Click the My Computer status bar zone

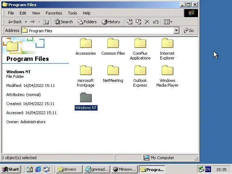point(170,158)
